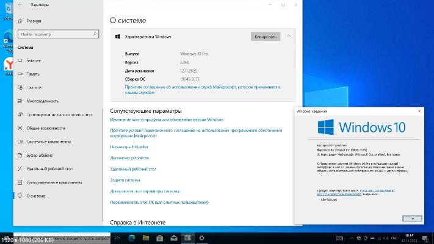434x244 pixels.
Task: Click the Копировать button
Action: [266, 37]
